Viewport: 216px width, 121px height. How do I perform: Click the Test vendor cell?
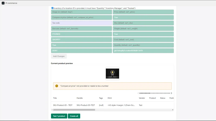coord(140,105)
